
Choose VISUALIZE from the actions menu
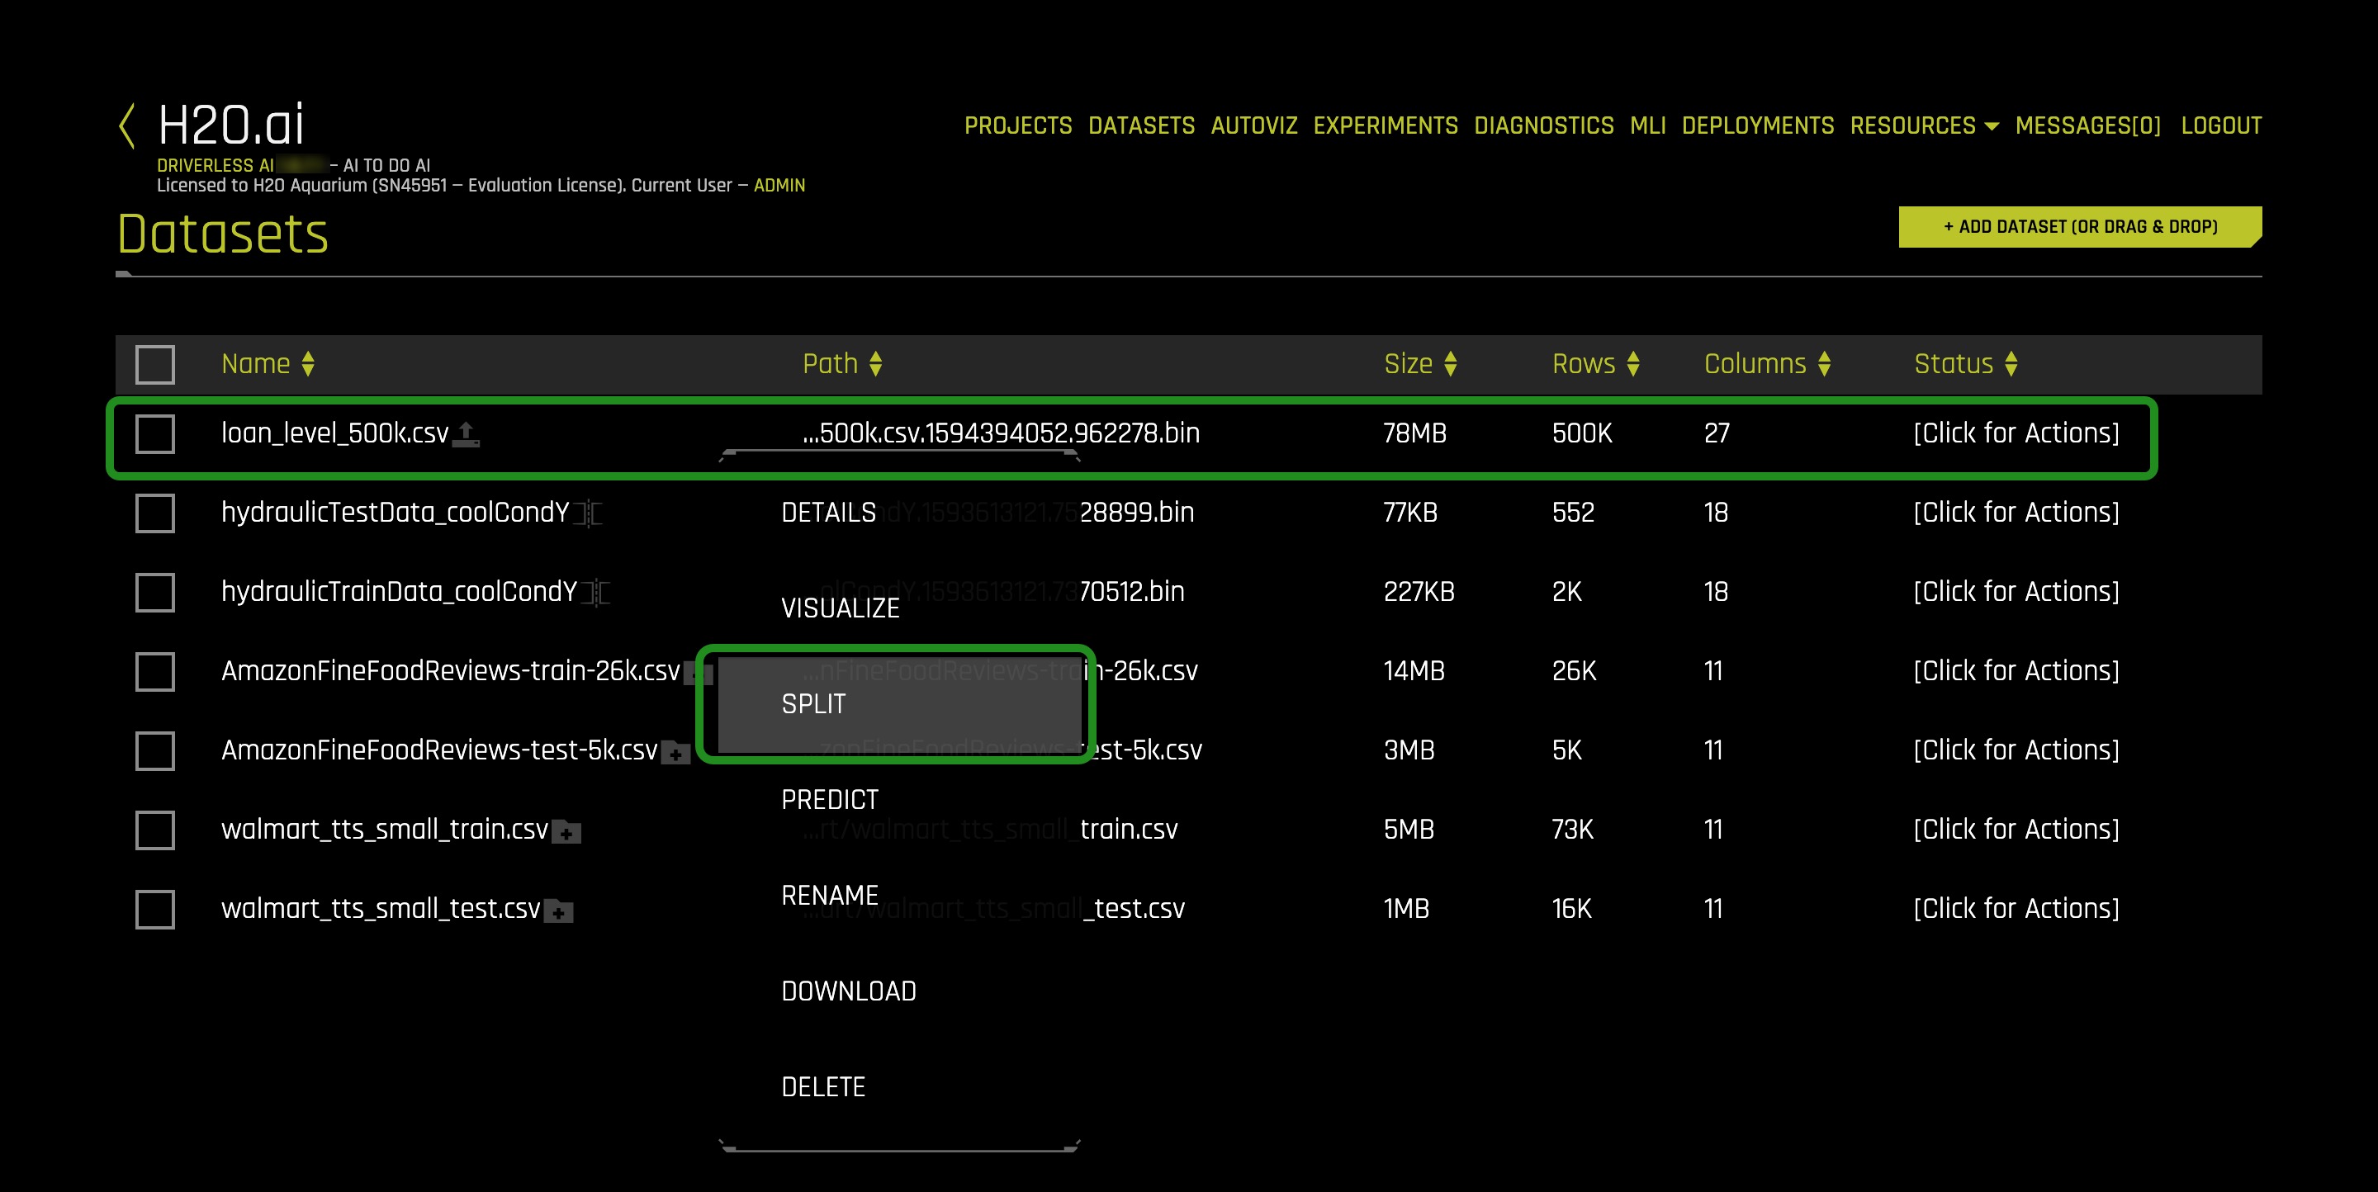click(x=840, y=609)
